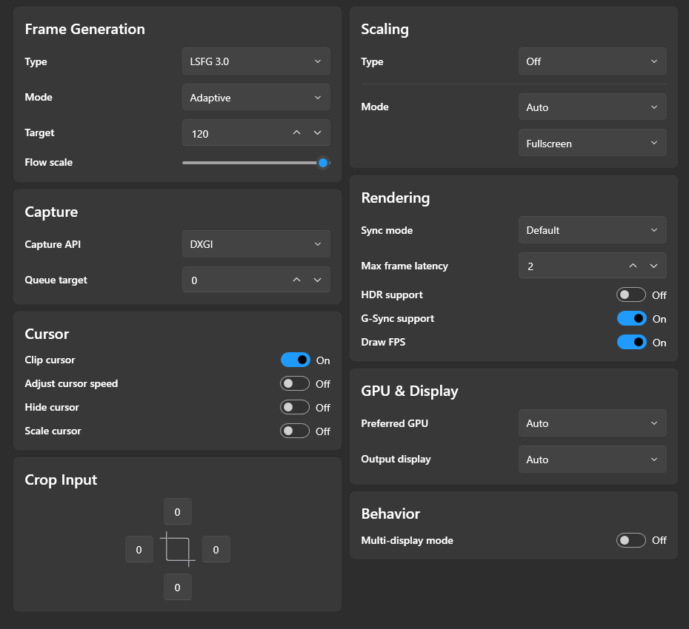Increase the Queue target value
Screen dimensions: 689x629
(296, 280)
